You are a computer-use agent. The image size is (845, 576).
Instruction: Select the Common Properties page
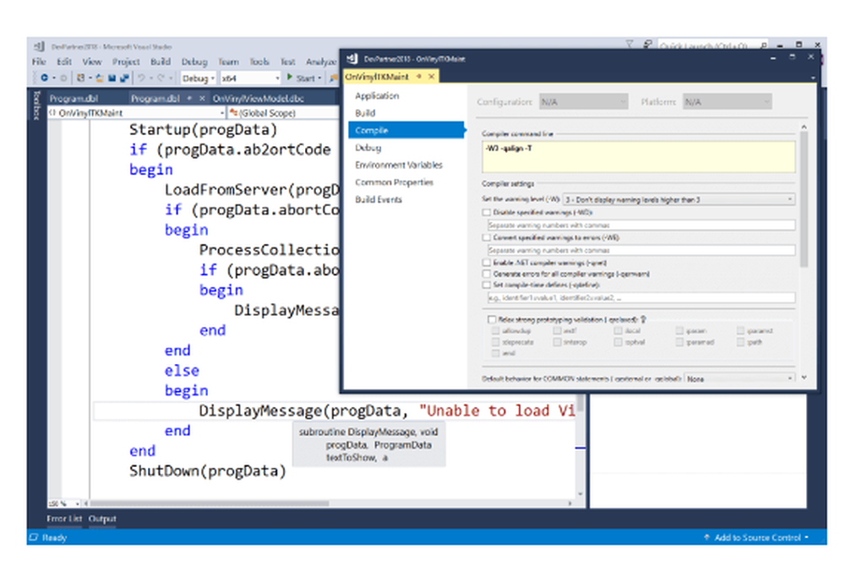coord(394,182)
